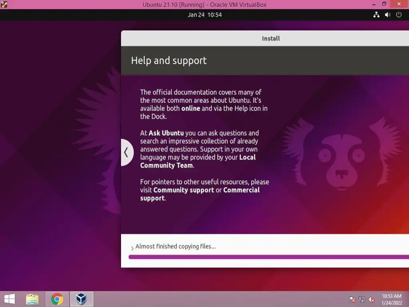Open the Windows clock showing 10:53 AM
Image resolution: width=409 pixels, height=307 pixels.
tap(391, 299)
